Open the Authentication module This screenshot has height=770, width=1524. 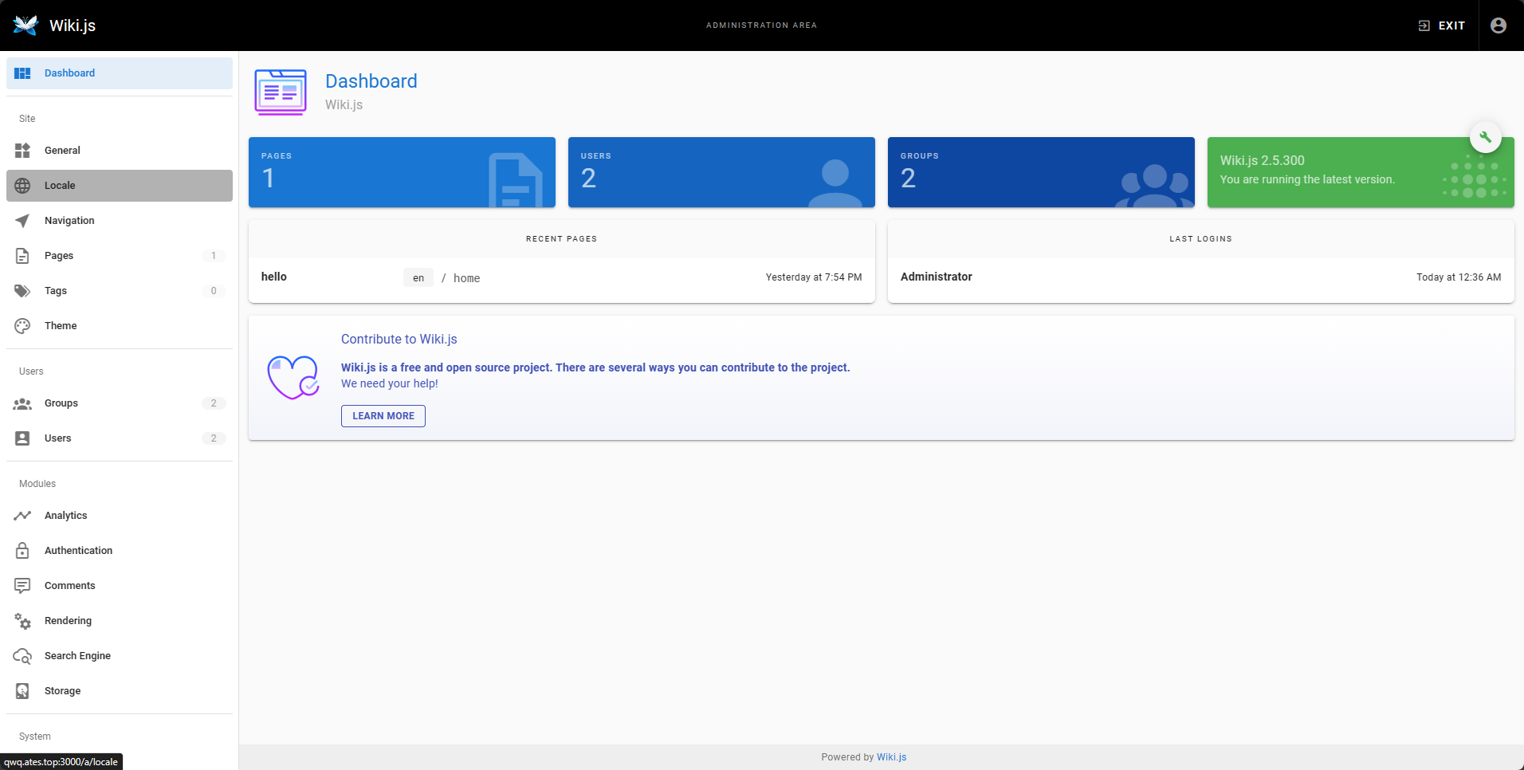[x=120, y=551]
